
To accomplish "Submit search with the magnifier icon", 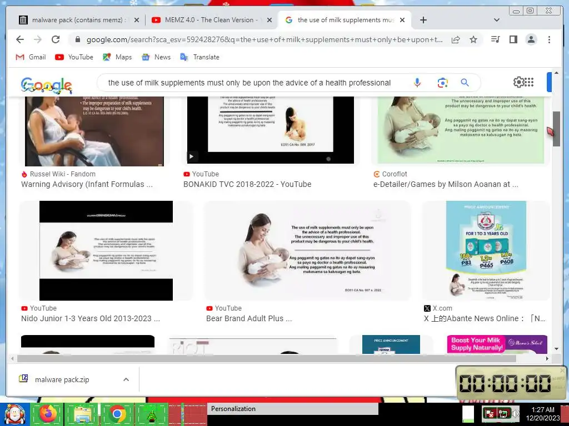I will coord(465,83).
